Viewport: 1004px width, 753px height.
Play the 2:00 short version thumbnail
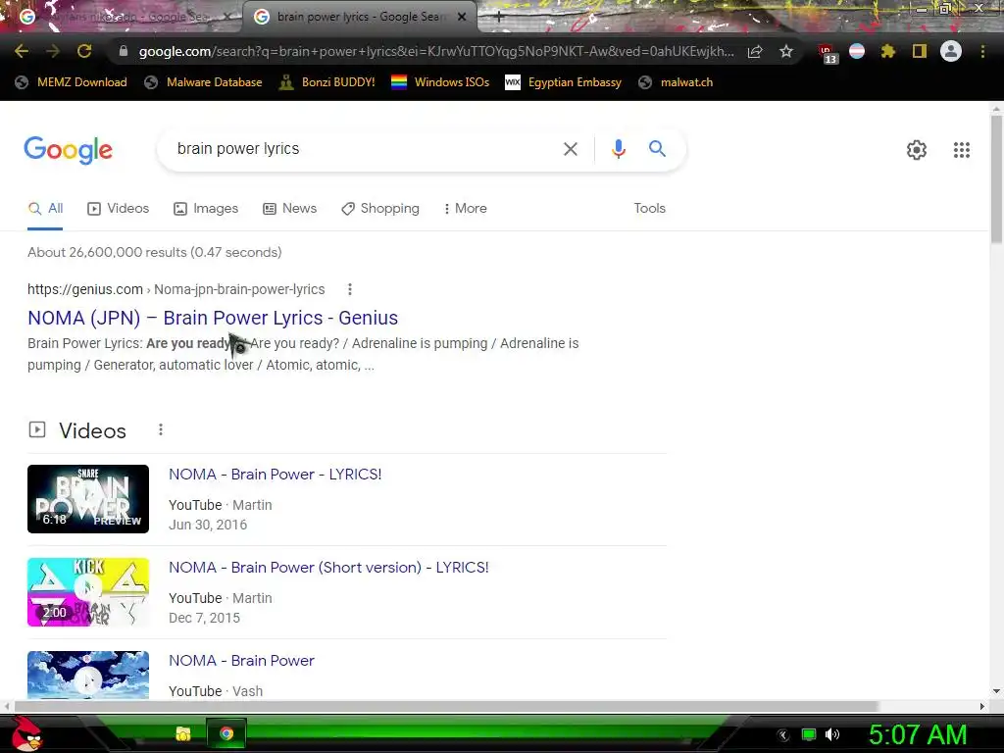tap(88, 591)
